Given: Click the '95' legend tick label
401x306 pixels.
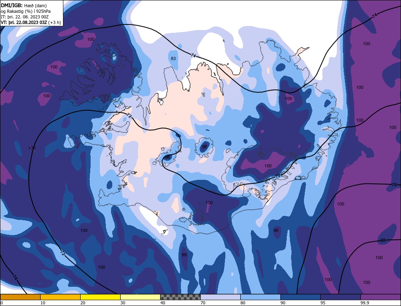Looking at the screenshot, I should coord(323,303).
